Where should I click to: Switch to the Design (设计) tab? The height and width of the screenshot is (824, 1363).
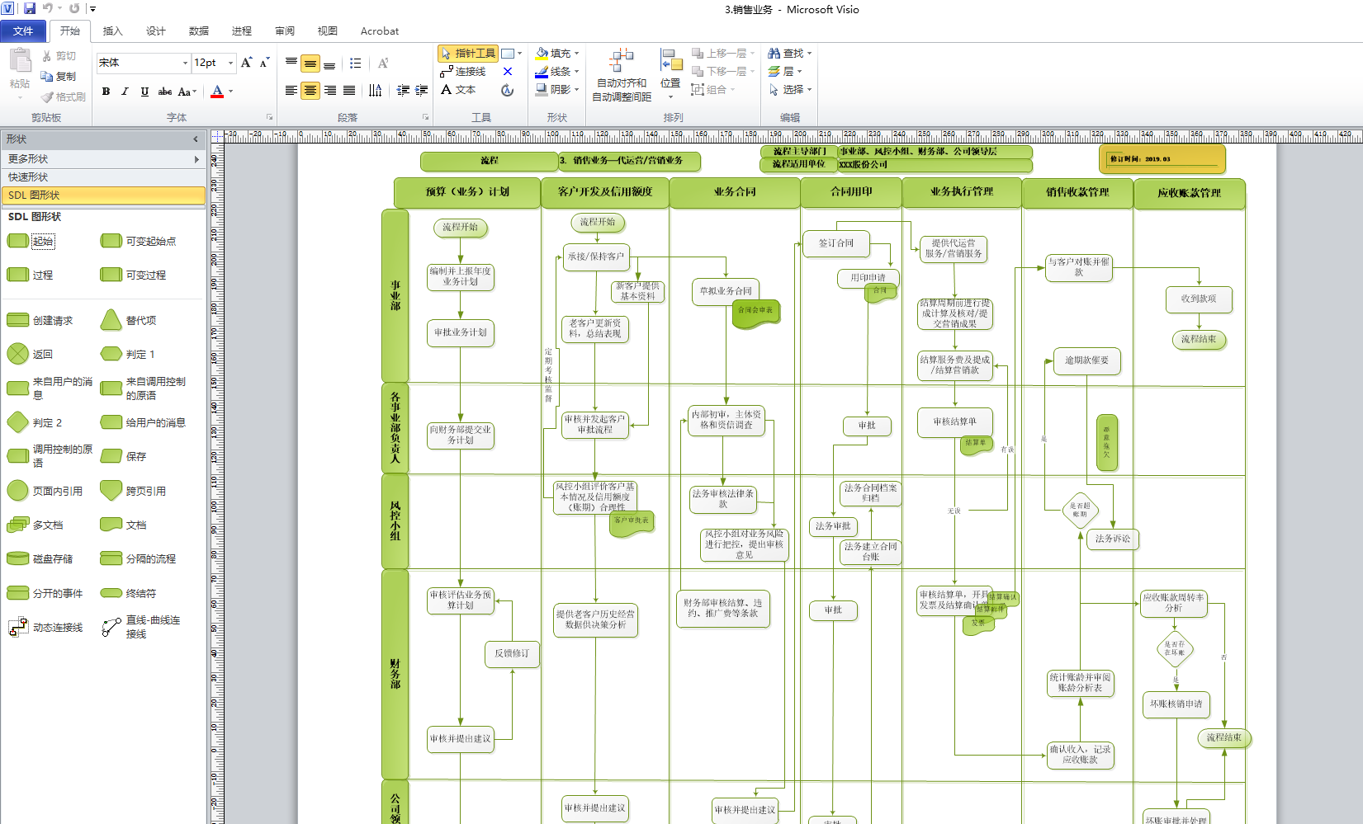[x=155, y=31]
